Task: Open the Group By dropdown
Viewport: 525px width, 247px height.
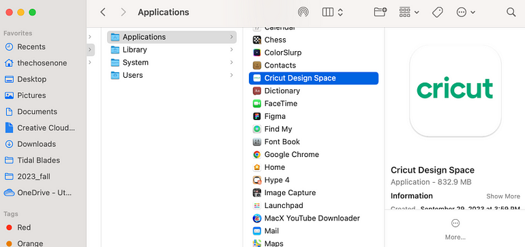Action: [x=409, y=12]
